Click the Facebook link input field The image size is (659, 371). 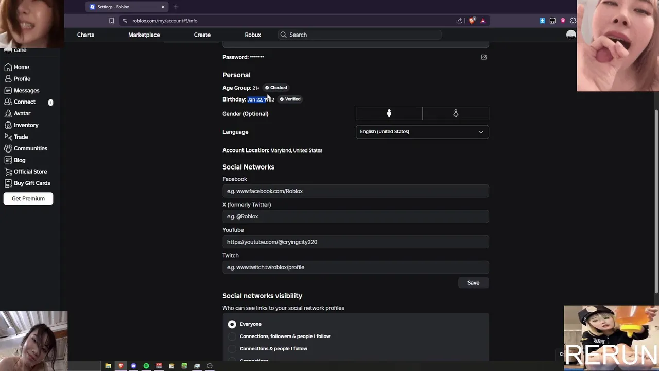point(356,191)
